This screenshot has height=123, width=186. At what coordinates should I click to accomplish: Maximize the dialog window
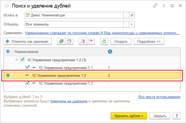tap(172, 6)
